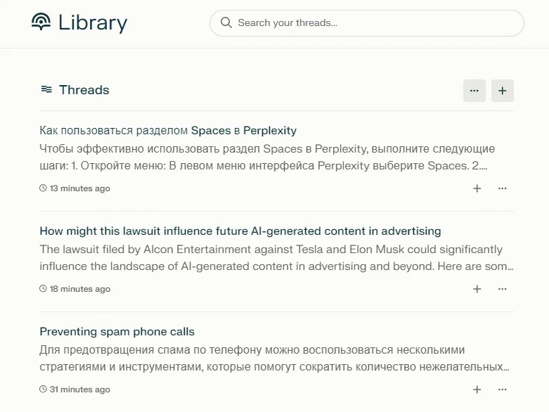Viewport: 549px width, 412px height.
Task: Create new thread with plus button
Action: tap(503, 91)
